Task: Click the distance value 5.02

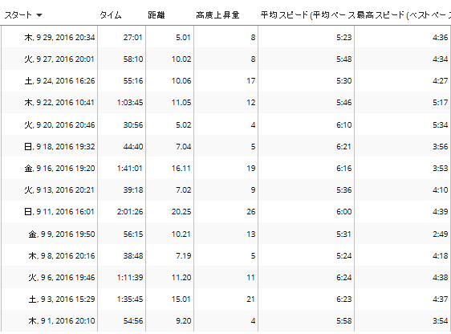Action: pos(183,125)
